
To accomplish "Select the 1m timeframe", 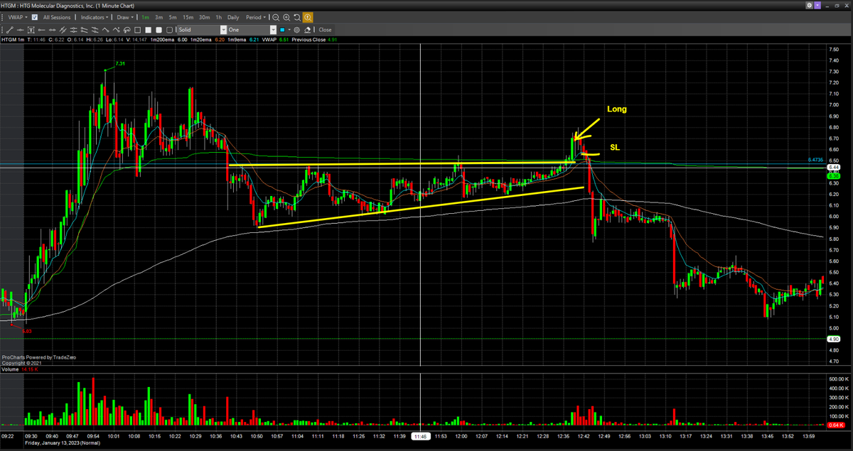I will 145,16.
